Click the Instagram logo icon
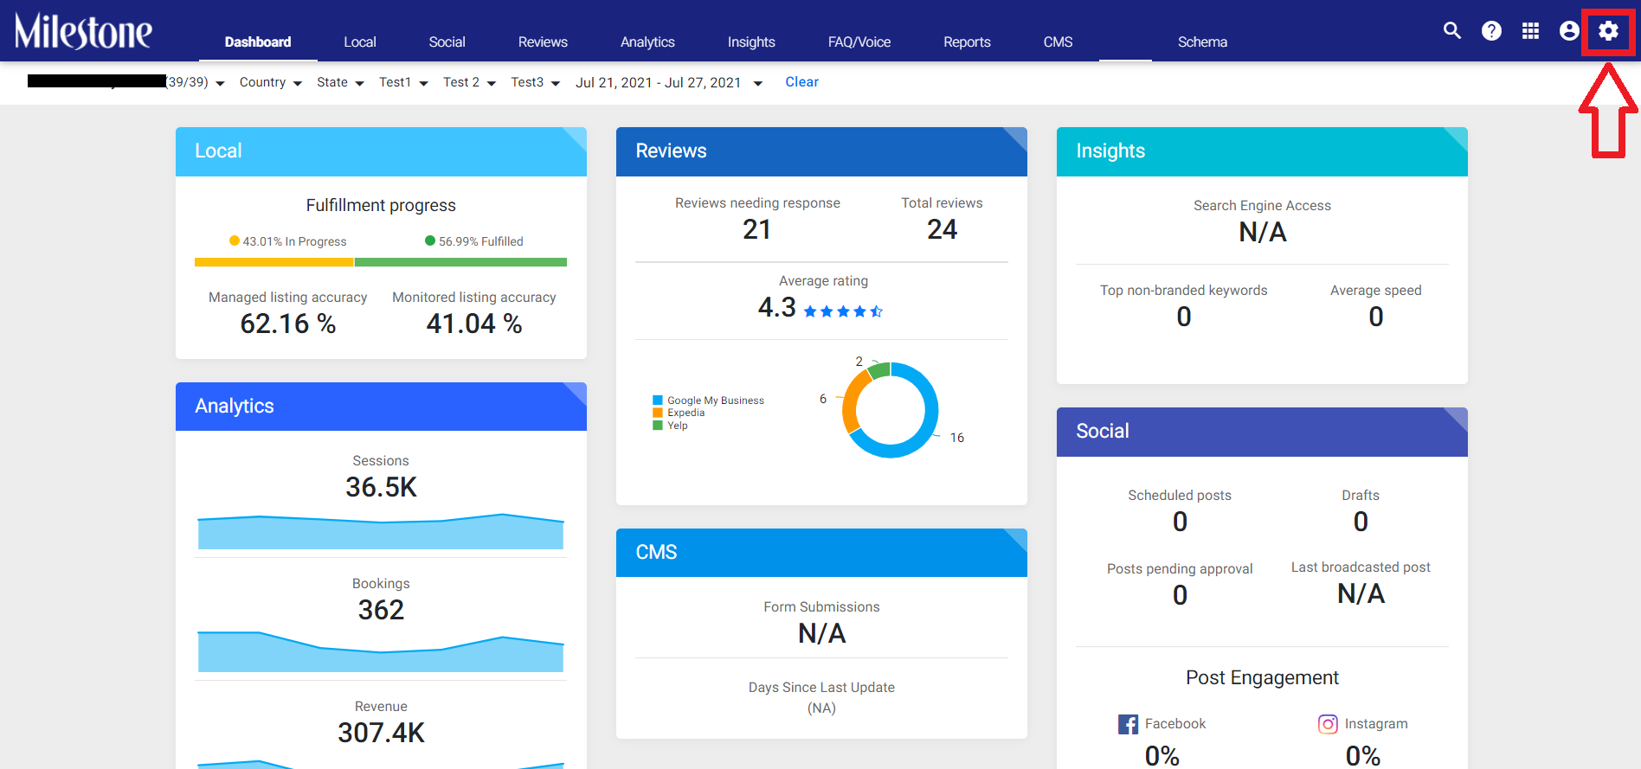 coord(1328,724)
